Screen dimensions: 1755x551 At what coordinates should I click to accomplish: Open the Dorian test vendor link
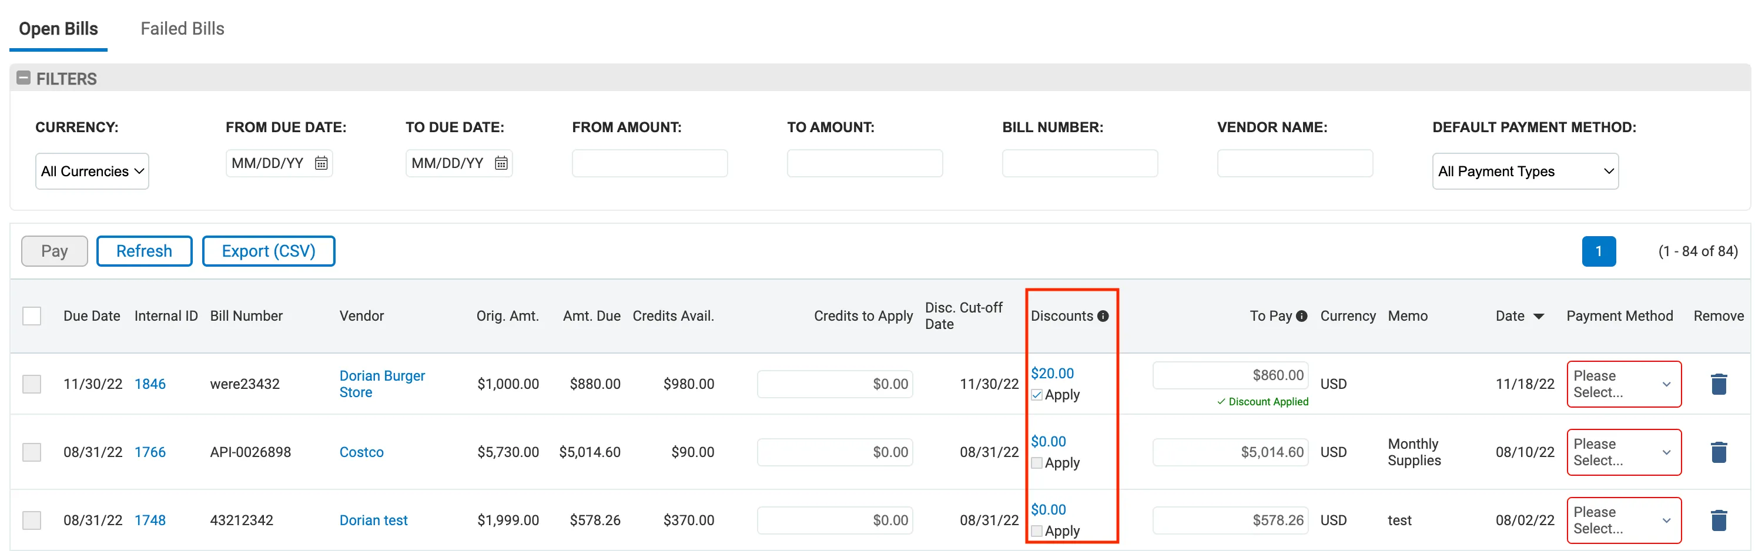373,520
